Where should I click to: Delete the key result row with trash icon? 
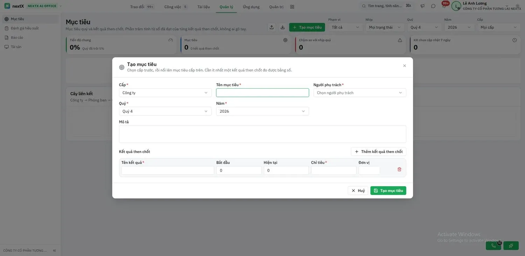pos(399,170)
